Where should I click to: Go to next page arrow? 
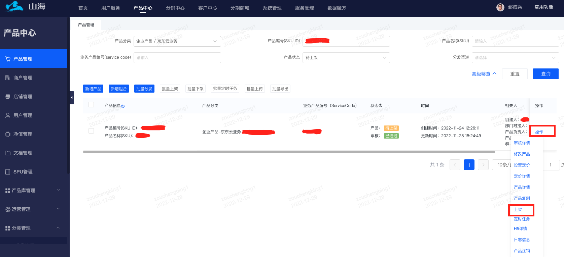pos(483,165)
